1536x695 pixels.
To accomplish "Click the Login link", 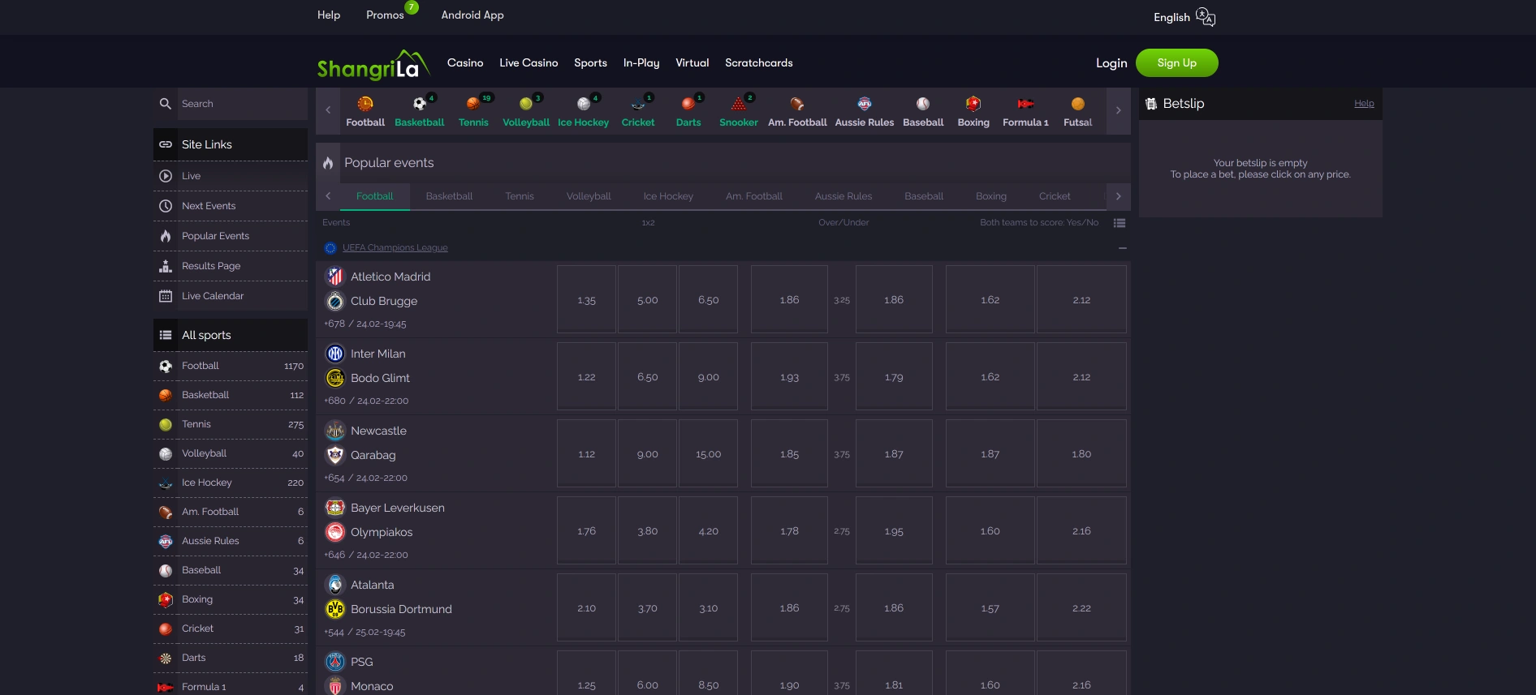I will pyautogui.click(x=1111, y=63).
